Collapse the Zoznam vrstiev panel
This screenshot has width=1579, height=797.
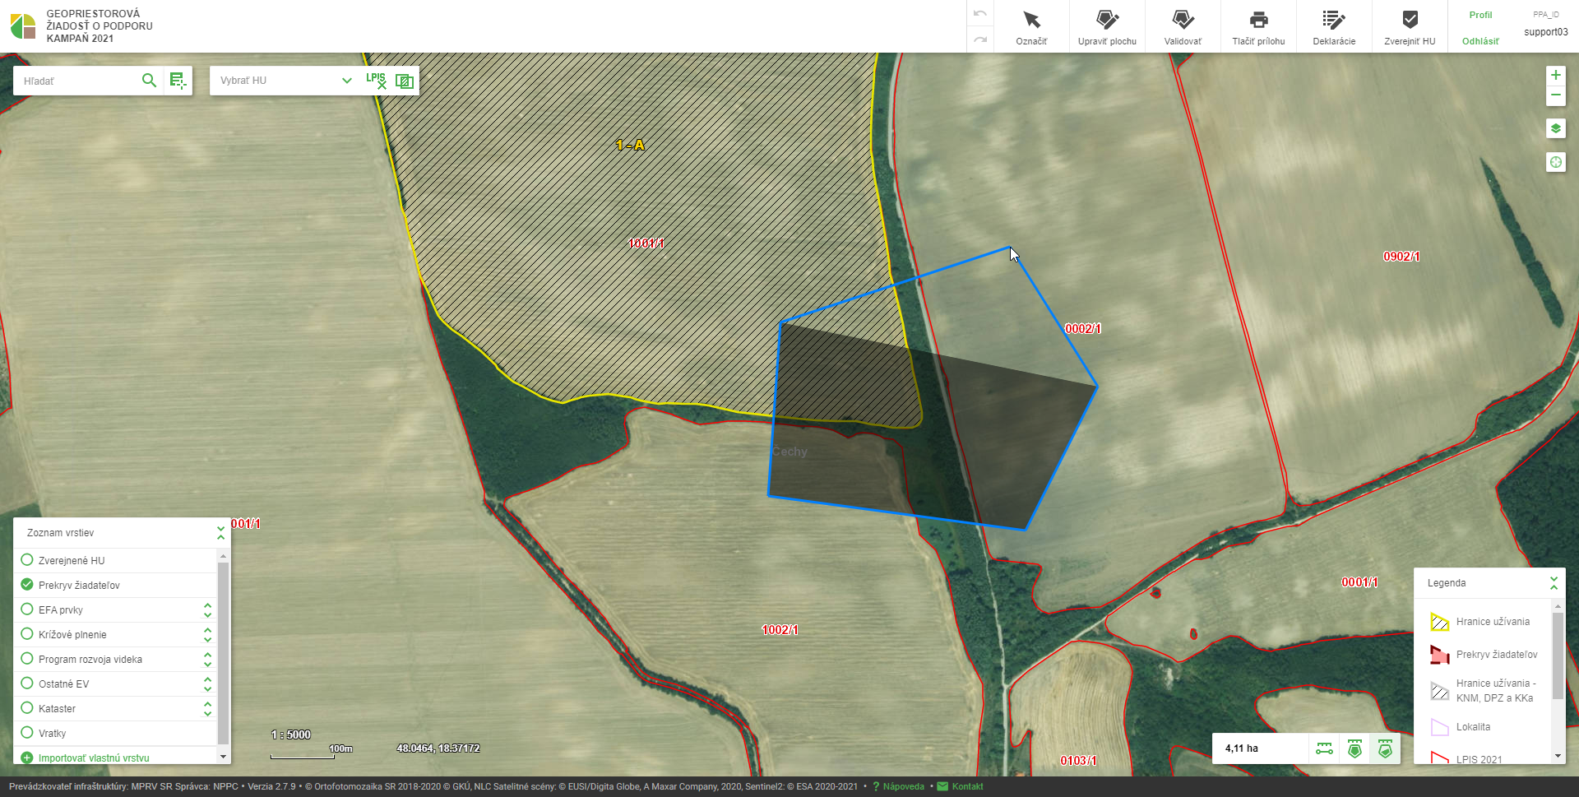coord(220,533)
